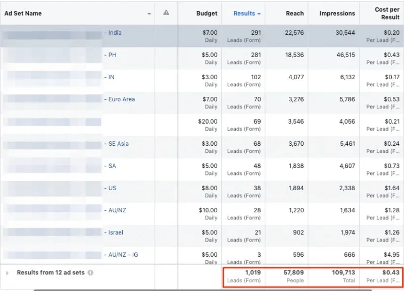Select the $20.00 daily budget cell
The width and height of the screenshot is (404, 291).
click(x=208, y=122)
